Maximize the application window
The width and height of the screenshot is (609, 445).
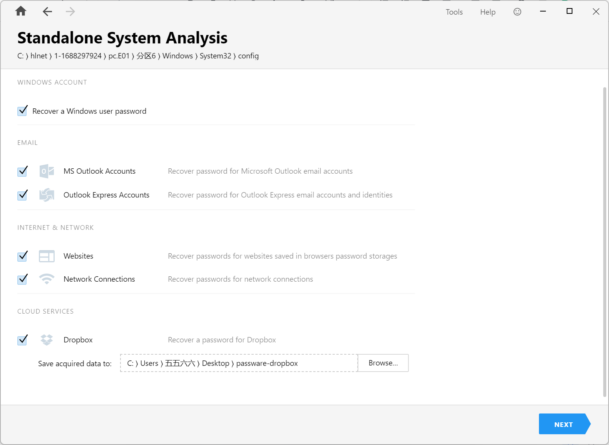(x=569, y=11)
